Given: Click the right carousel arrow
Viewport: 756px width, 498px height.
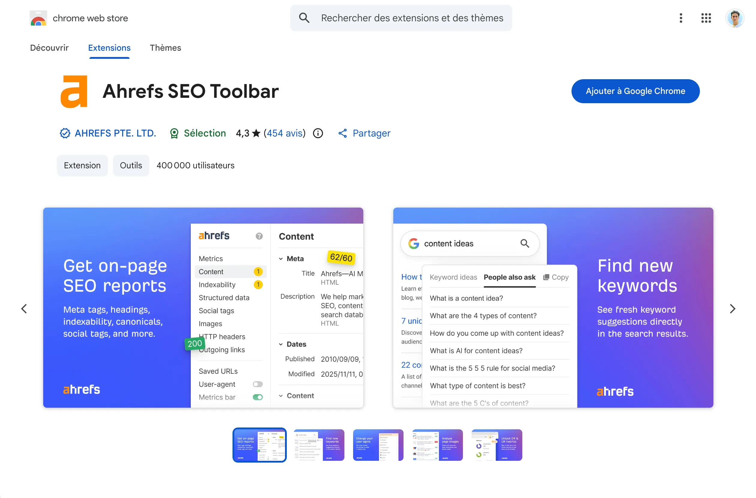Looking at the screenshot, I should (x=733, y=308).
